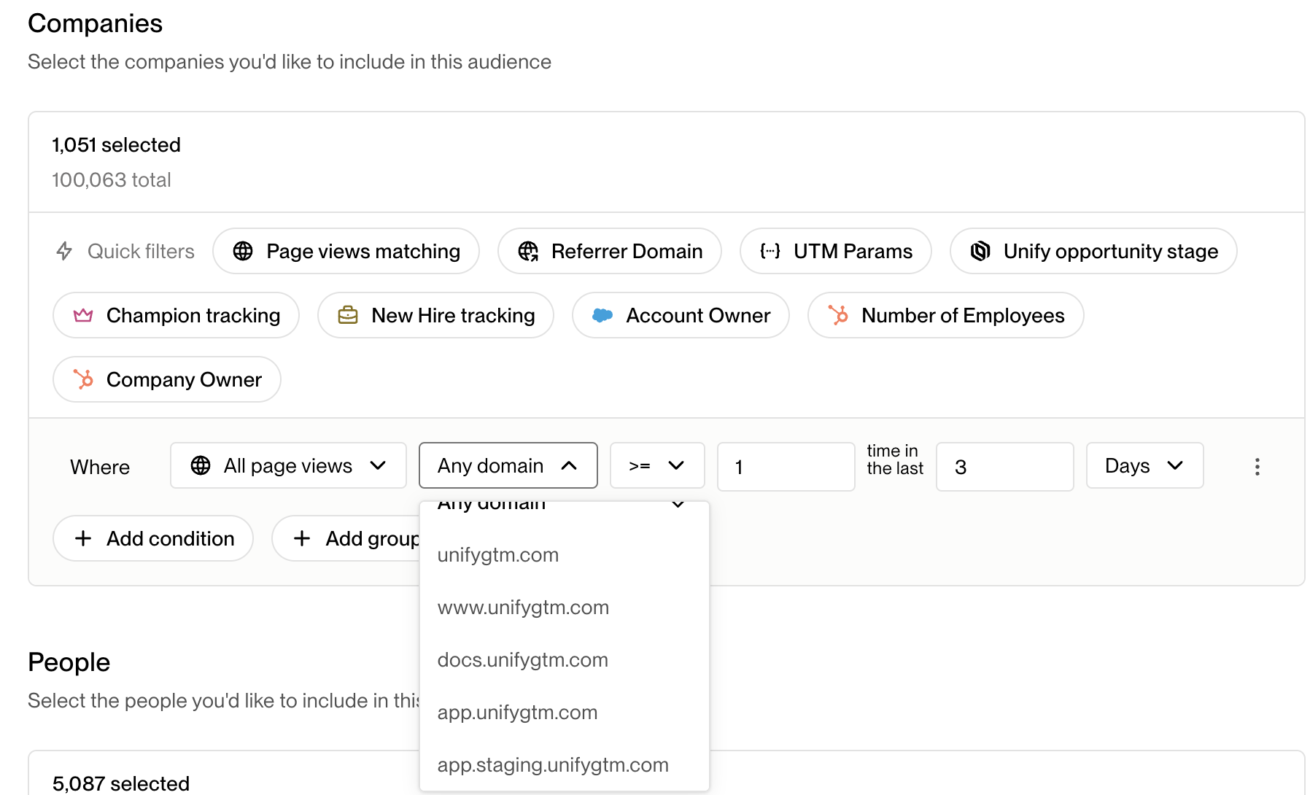Edit the page view count field
The width and height of the screenshot is (1310, 795).
pos(786,467)
